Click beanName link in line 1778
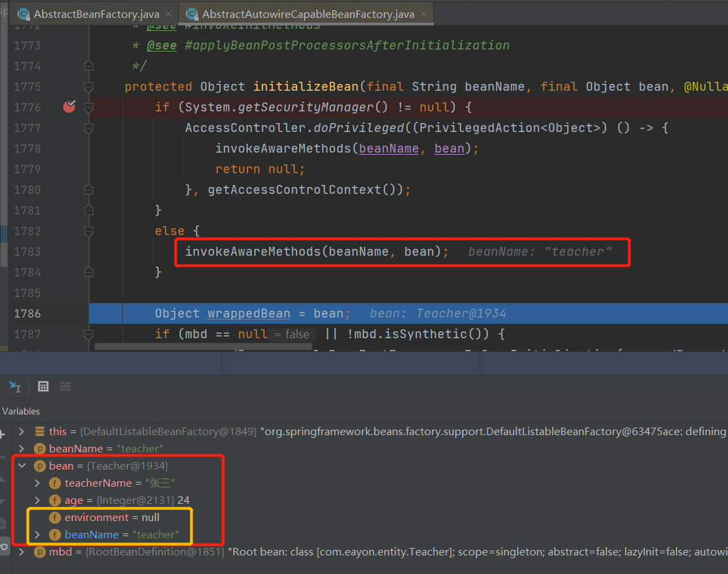728x574 pixels. 388,148
